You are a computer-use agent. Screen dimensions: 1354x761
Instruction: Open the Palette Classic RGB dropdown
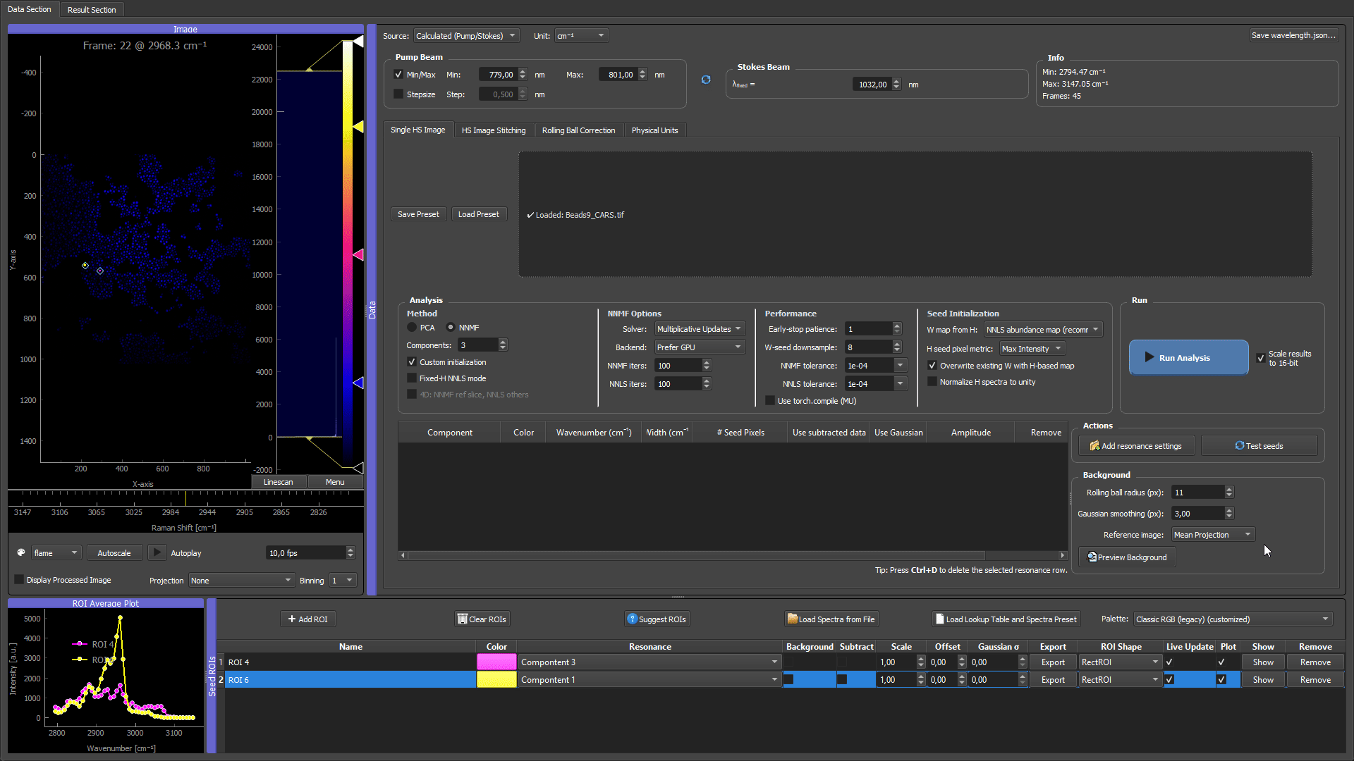[1233, 619]
